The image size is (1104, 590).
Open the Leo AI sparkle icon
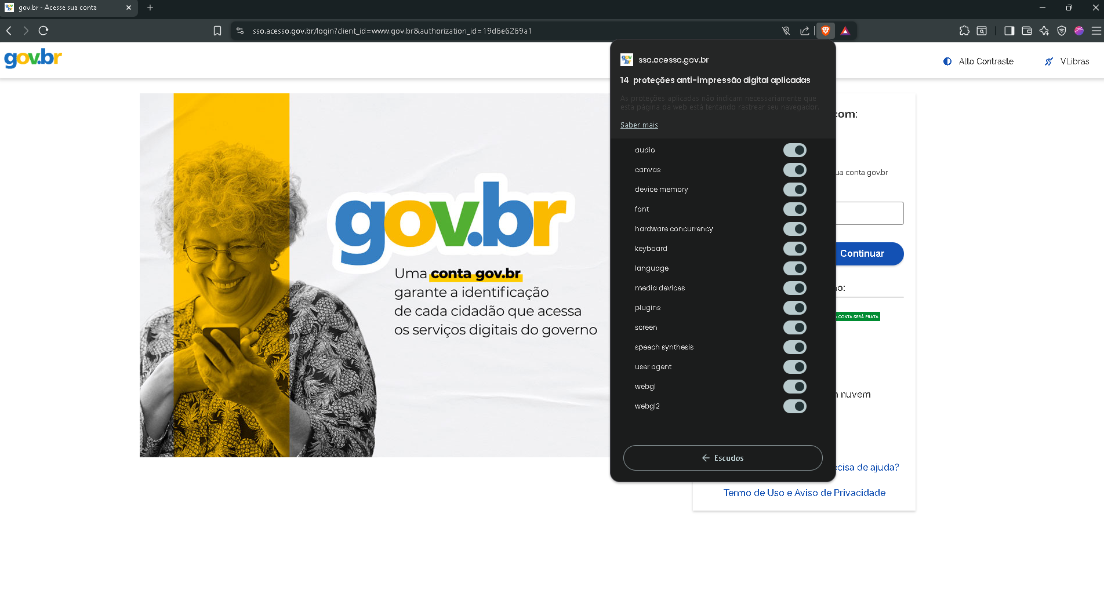click(1044, 31)
